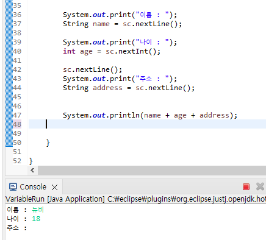Click the 'int' keyword on line 40
Viewport: 266px width, 240px height.
click(69, 51)
